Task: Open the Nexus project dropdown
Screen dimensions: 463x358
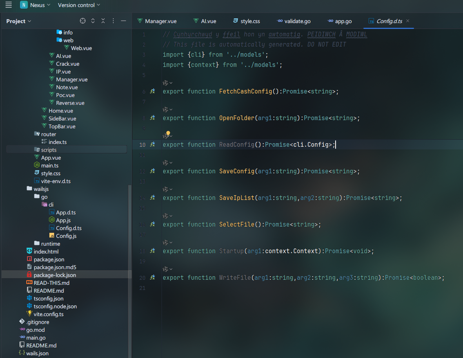Action: click(40, 5)
